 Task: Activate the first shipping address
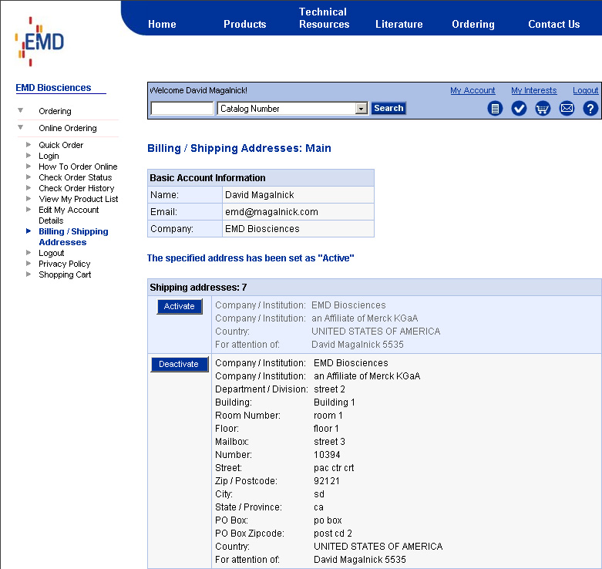pos(180,306)
